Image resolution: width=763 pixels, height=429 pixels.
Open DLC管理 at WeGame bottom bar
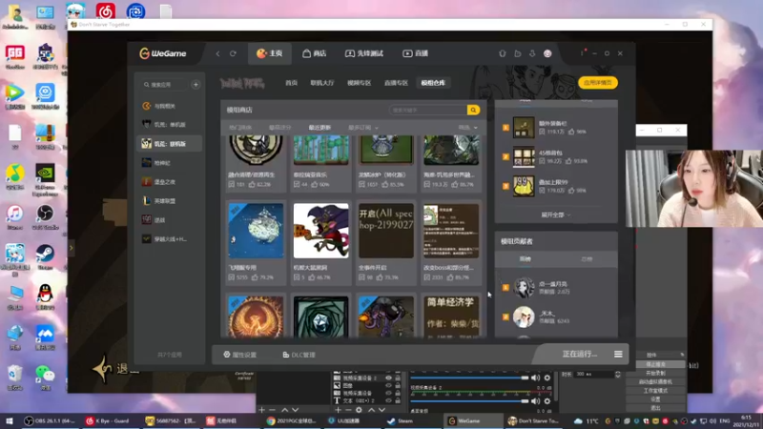299,355
